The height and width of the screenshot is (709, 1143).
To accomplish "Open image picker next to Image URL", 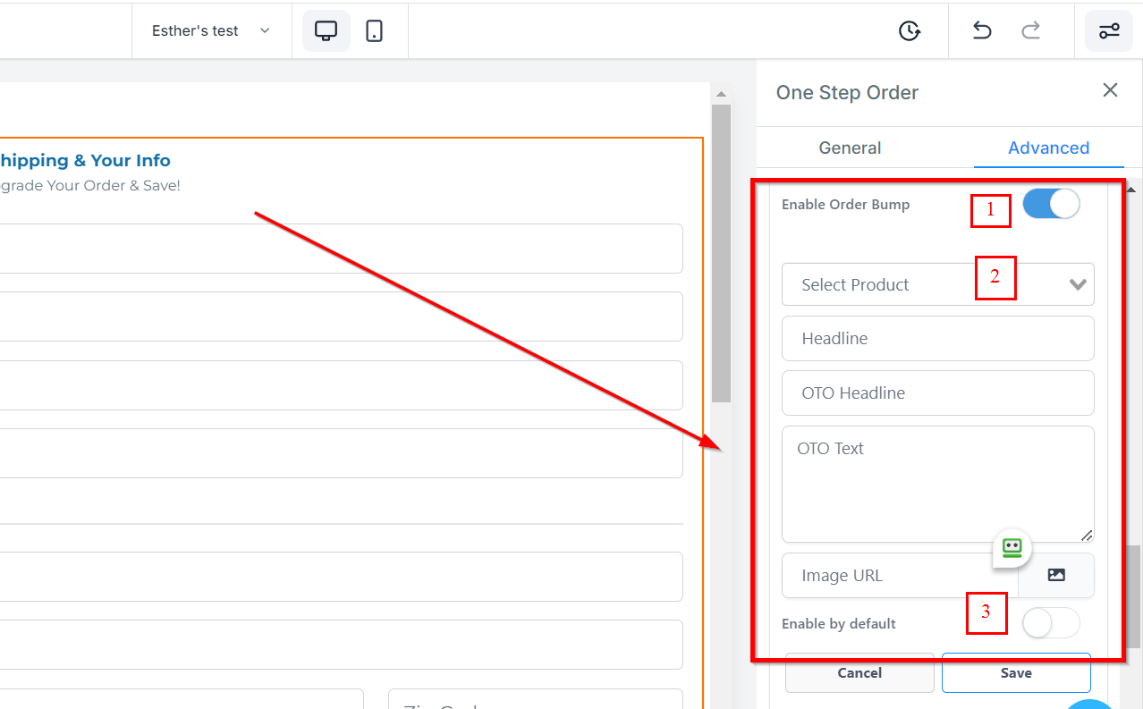I will click(1056, 575).
